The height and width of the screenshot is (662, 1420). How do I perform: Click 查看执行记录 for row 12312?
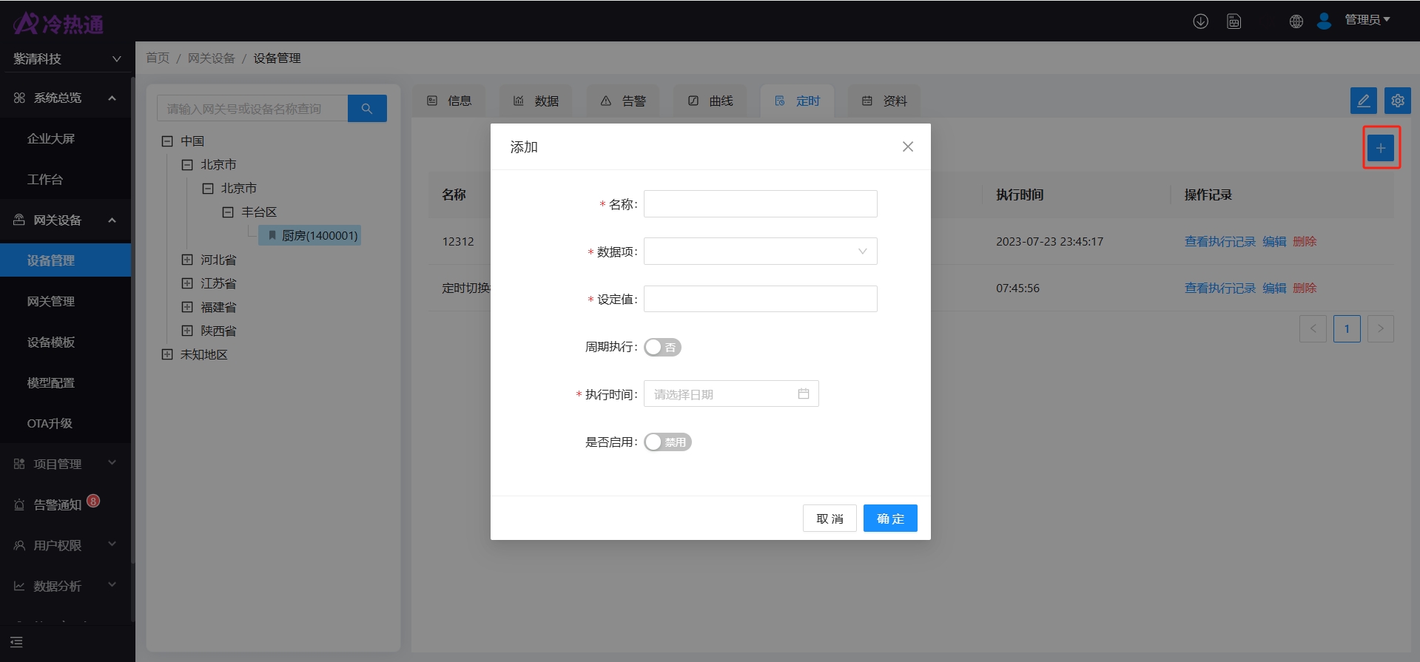click(1220, 242)
